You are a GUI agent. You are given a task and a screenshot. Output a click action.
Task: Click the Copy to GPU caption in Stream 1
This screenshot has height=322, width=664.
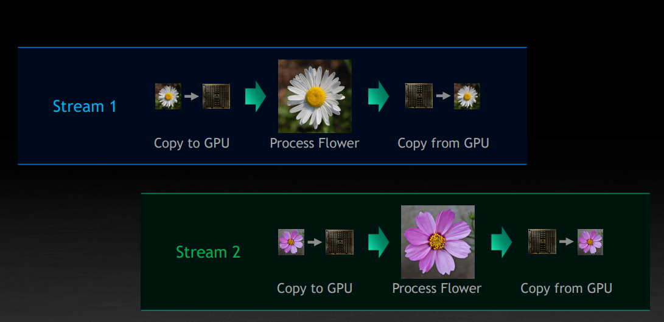tap(192, 143)
